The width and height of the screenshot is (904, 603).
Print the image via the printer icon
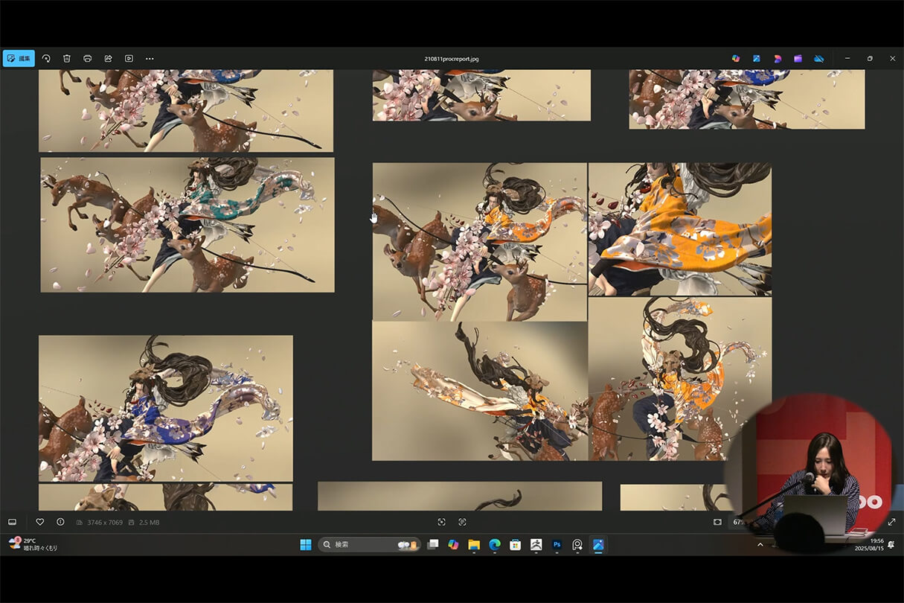click(88, 58)
